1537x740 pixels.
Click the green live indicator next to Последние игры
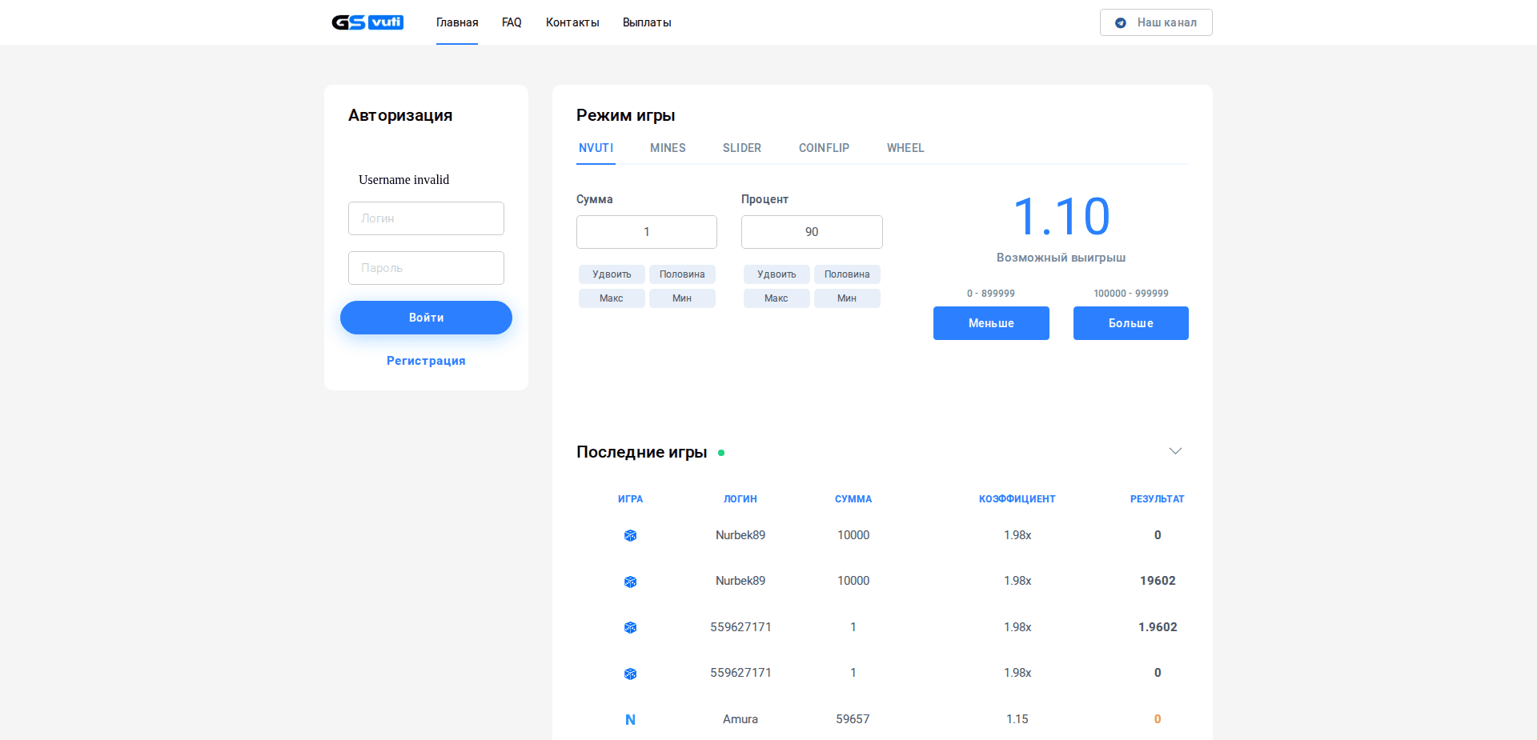tap(721, 452)
